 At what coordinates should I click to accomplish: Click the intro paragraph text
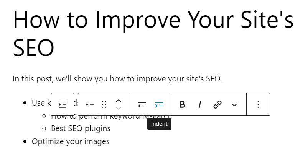117,79
